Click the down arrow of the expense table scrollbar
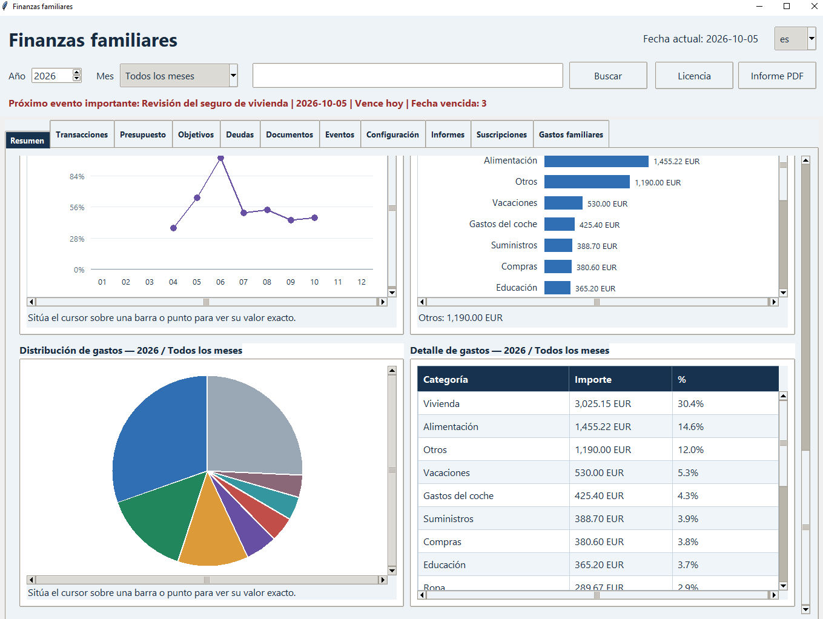This screenshot has width=823, height=619. [x=783, y=586]
